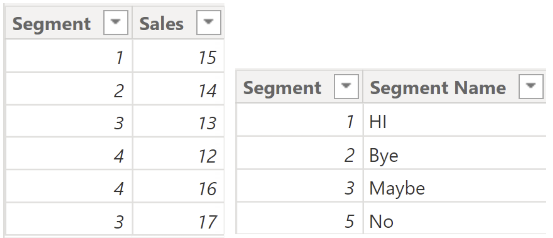Click the Sales column header text

161,24
